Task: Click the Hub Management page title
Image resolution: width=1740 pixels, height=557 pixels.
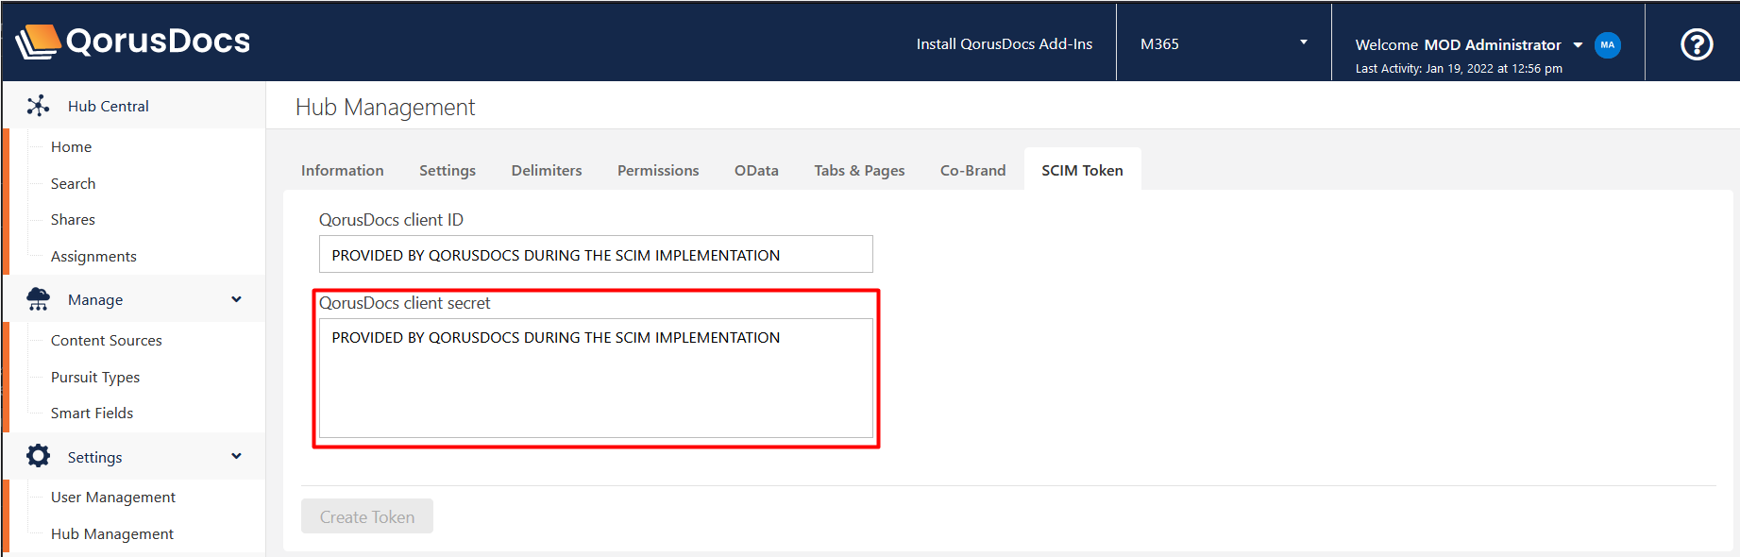Action: tap(385, 108)
